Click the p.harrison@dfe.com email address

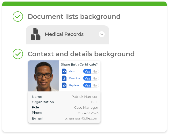[x=81, y=118]
